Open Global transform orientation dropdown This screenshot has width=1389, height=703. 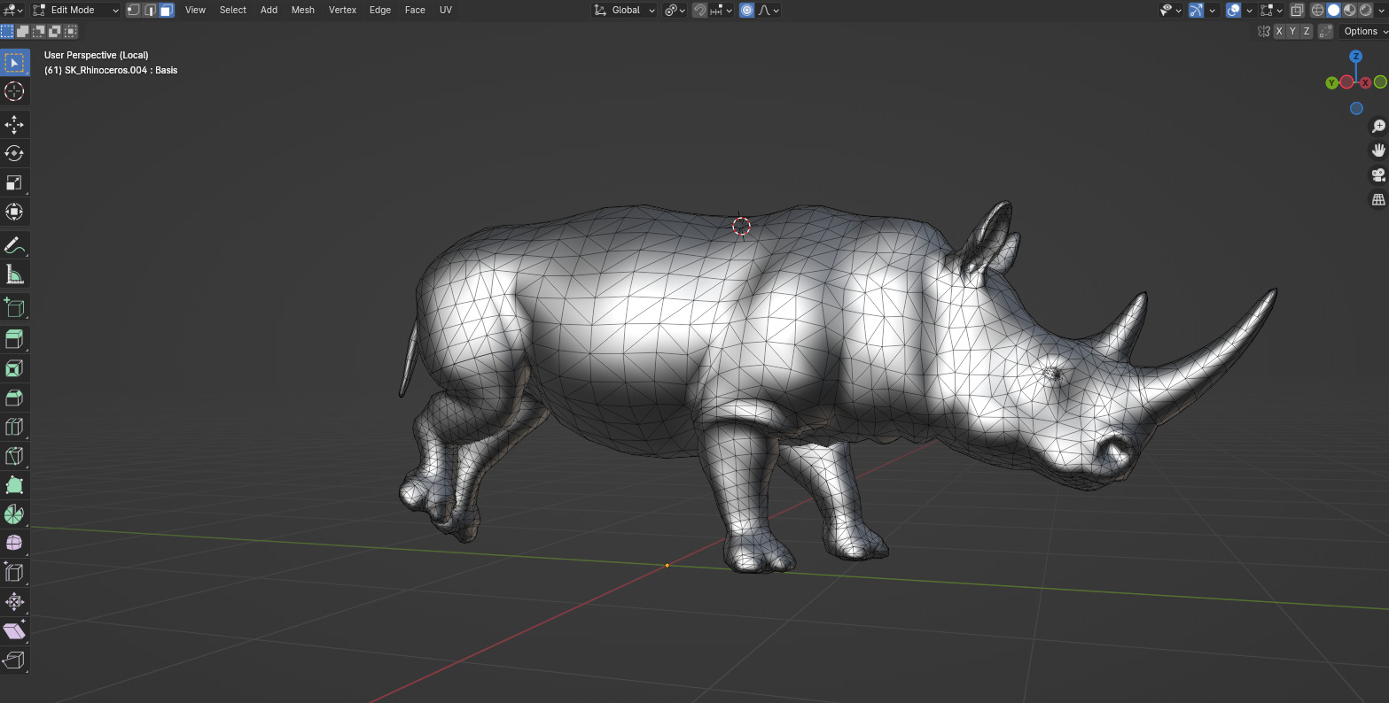coord(625,10)
